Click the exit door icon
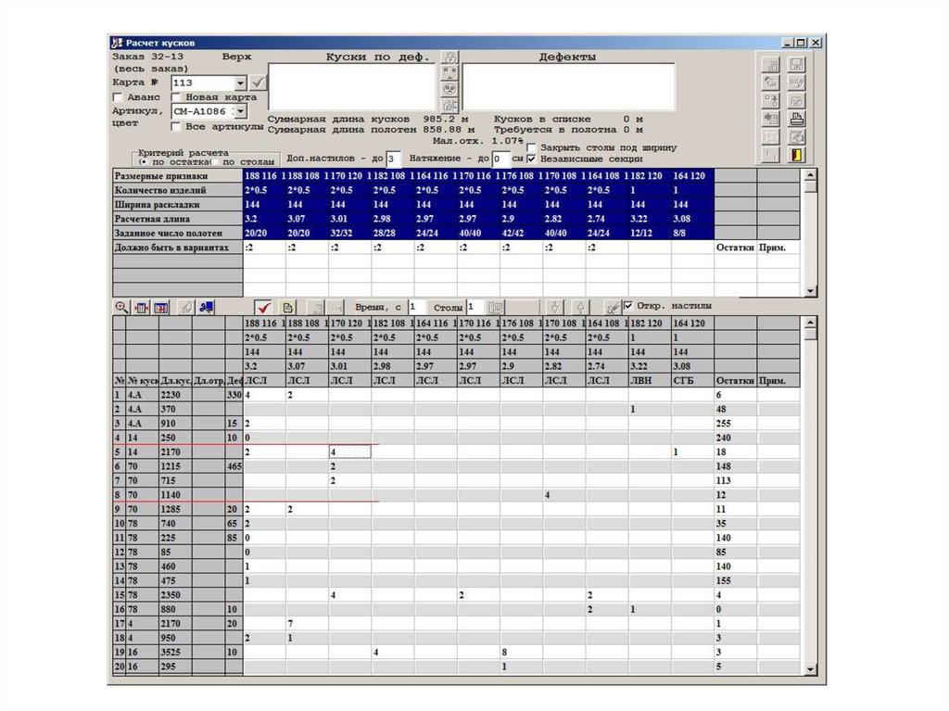 click(x=795, y=156)
